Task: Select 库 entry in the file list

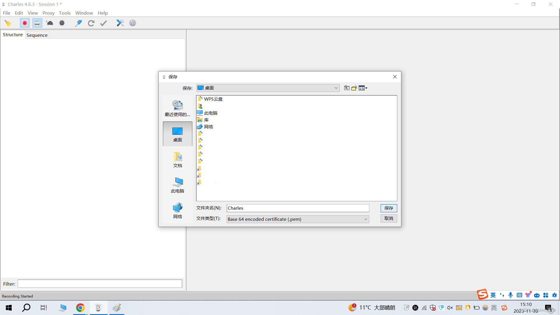Action: click(203, 120)
